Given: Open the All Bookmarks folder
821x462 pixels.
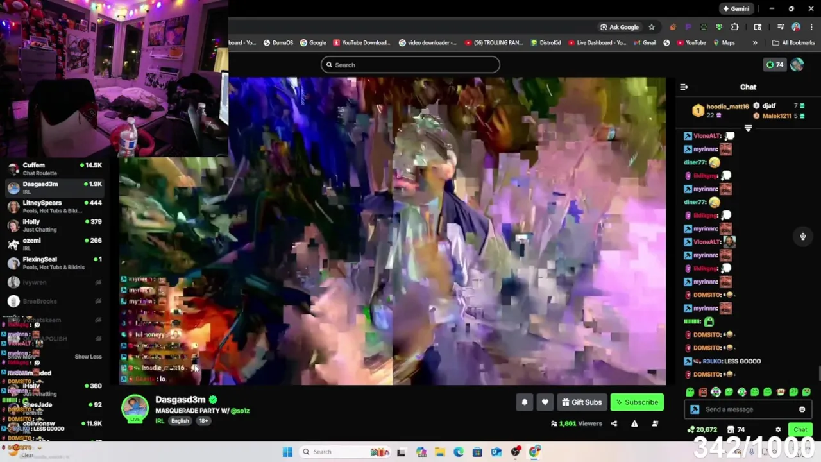Looking at the screenshot, I should click(x=793, y=43).
